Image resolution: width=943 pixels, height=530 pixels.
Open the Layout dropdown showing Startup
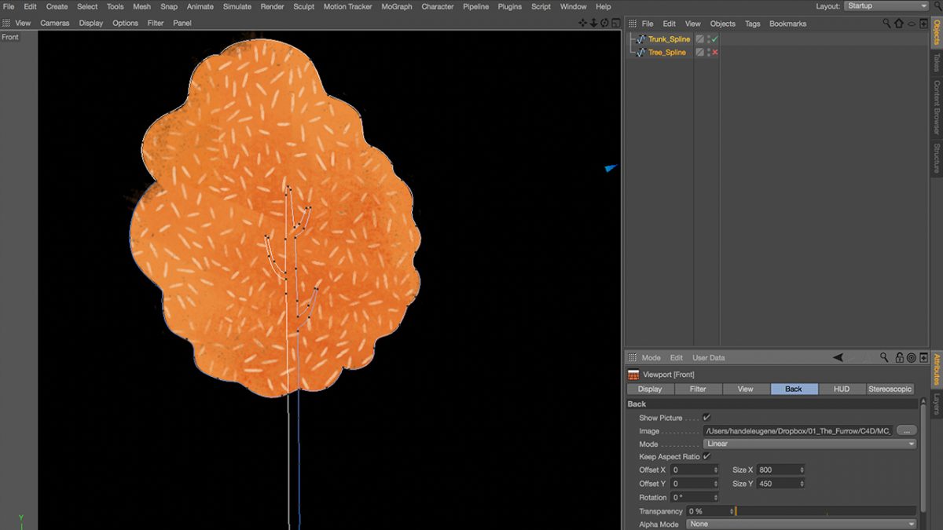point(886,6)
